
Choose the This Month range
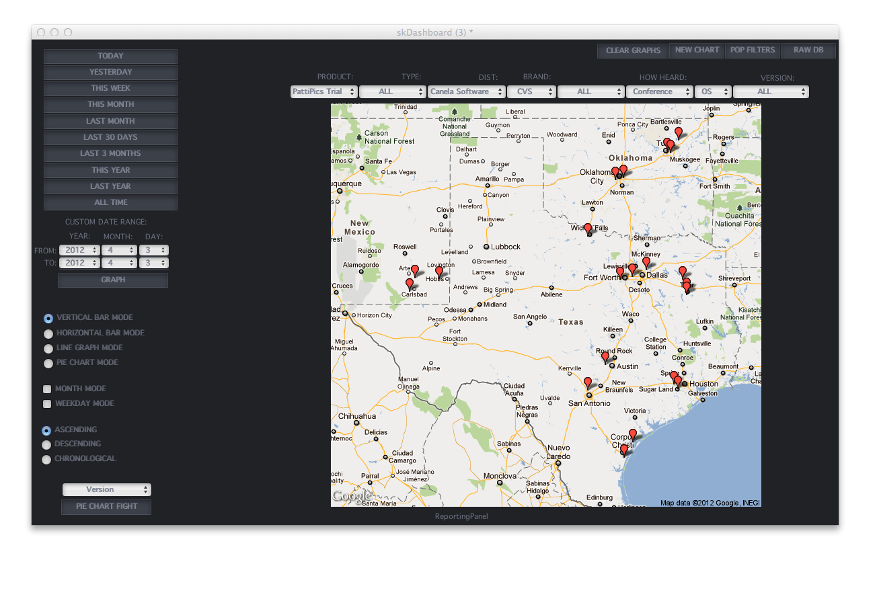click(x=111, y=105)
